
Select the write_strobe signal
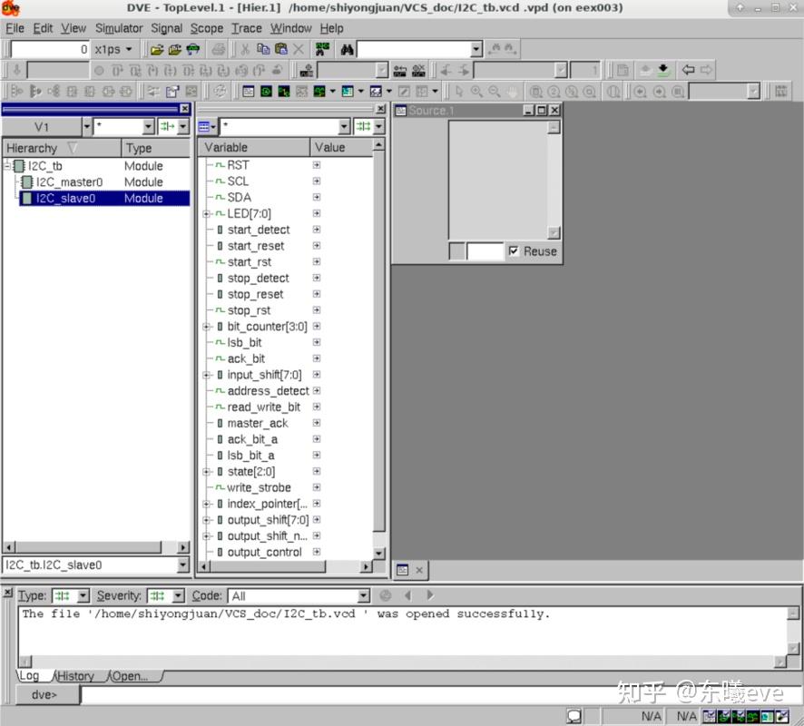click(x=259, y=487)
